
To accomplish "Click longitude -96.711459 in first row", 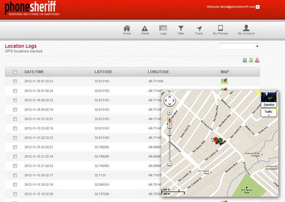I will pos(155,81).
